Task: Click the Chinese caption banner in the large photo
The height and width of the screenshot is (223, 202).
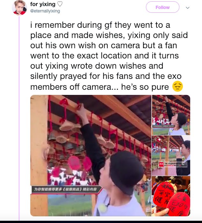Action: click(66, 189)
